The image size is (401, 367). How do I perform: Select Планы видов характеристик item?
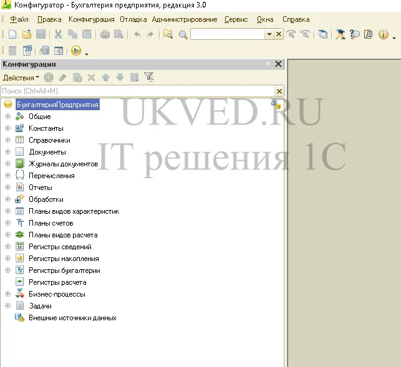(74, 211)
